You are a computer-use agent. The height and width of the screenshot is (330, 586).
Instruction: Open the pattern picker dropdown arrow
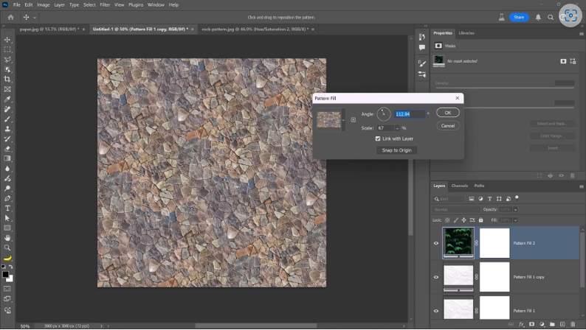(343, 120)
